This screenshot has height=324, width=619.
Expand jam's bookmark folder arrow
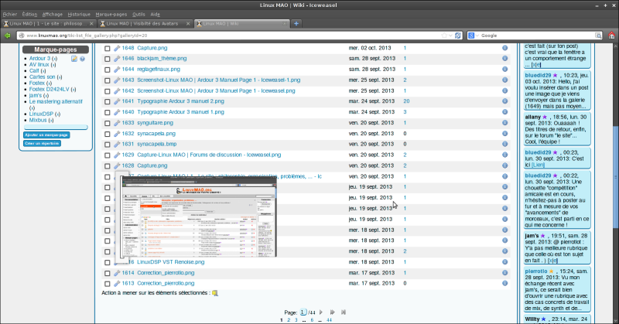click(46, 96)
